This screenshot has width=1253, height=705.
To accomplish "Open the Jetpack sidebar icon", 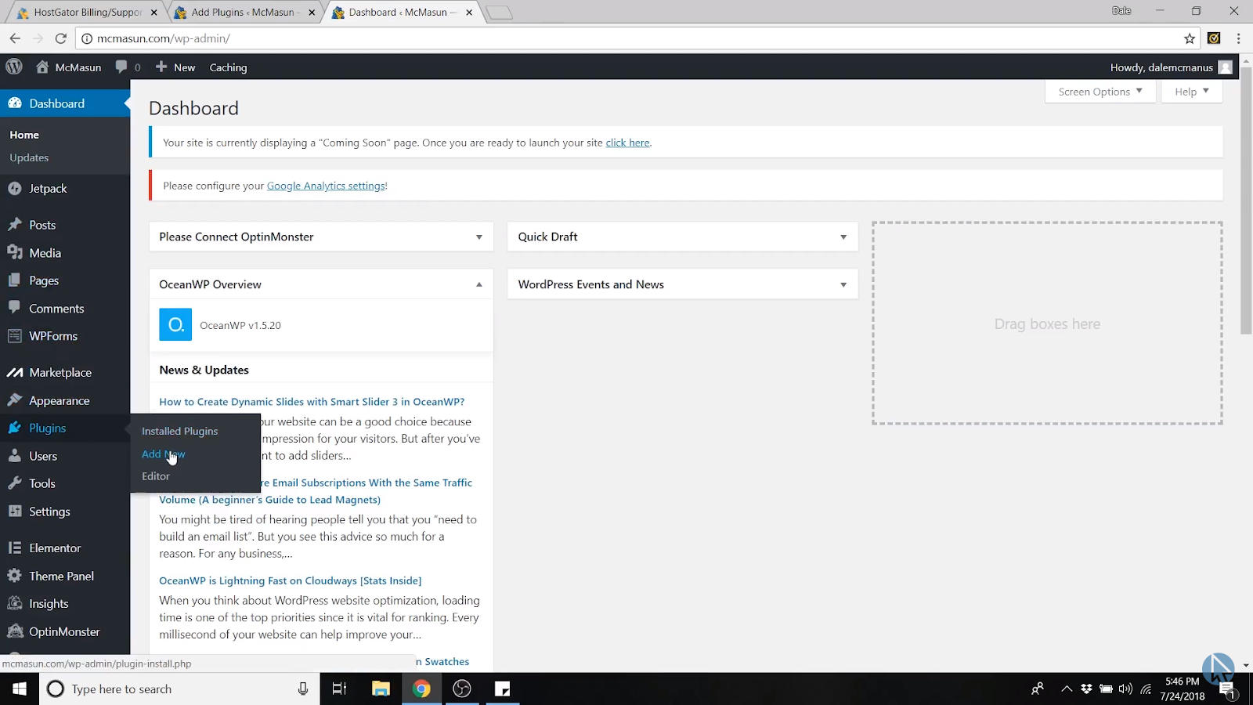I will coord(15,189).
